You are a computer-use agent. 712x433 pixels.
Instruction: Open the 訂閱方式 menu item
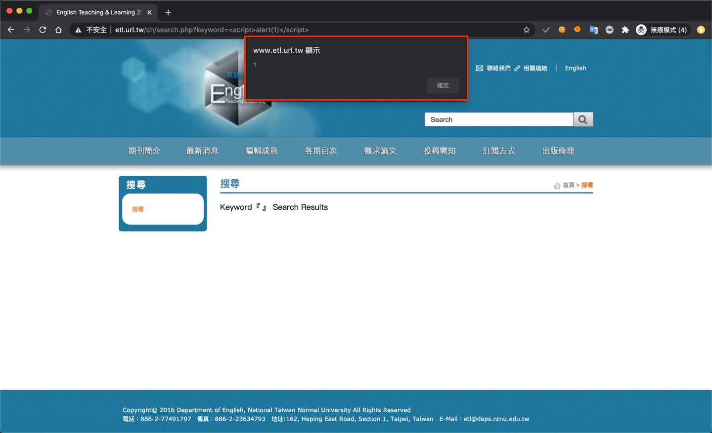[x=499, y=151]
